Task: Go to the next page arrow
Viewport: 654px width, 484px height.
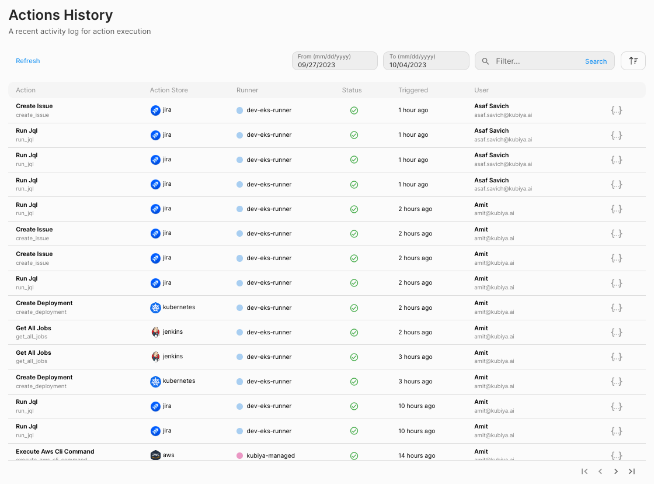Action: pos(615,471)
